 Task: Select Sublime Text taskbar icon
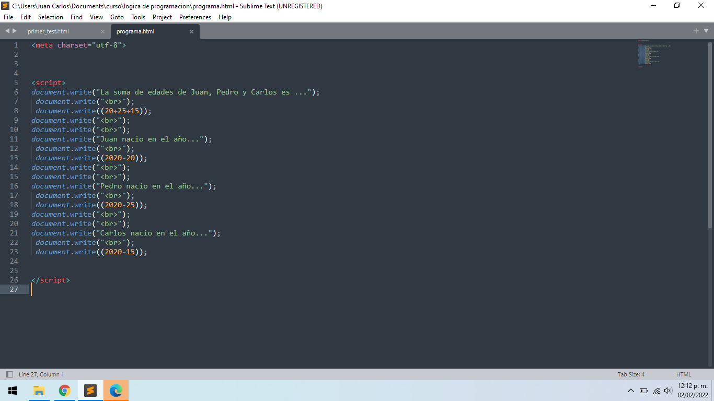(90, 391)
